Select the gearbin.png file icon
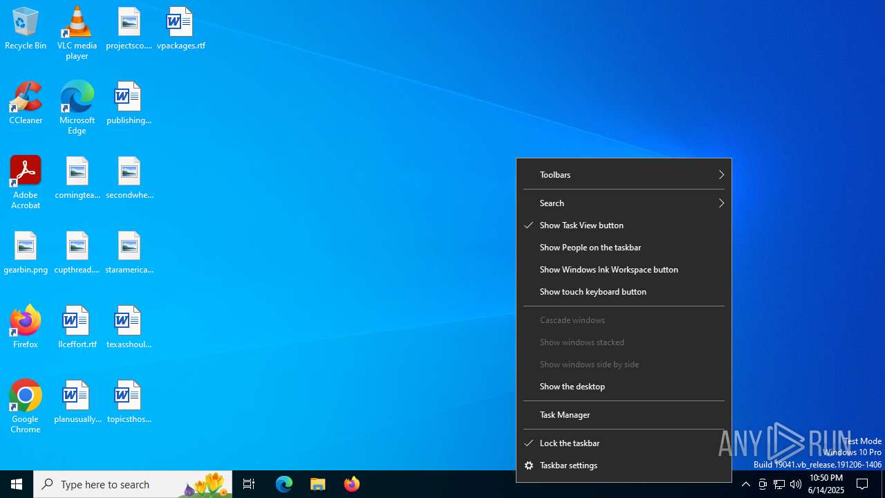 pyautogui.click(x=26, y=253)
